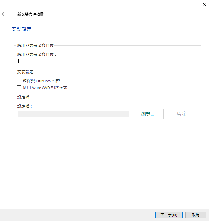Click the 安裝設定 group box title
This screenshot has height=221, width=210.
pos(25,72)
